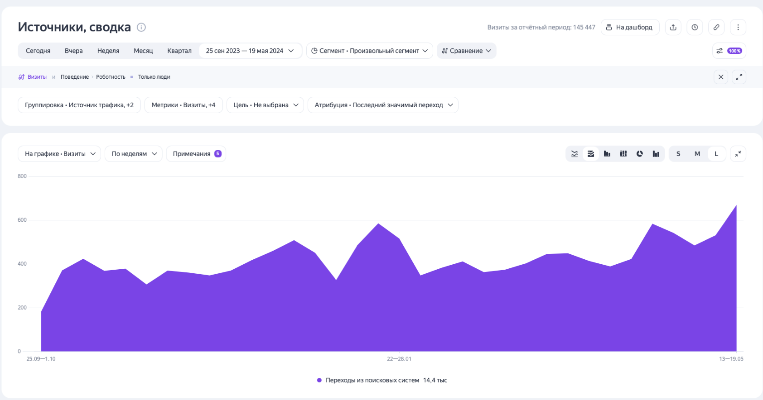Select the Квартал period tab
Image resolution: width=763 pixels, height=400 pixels.
[179, 51]
